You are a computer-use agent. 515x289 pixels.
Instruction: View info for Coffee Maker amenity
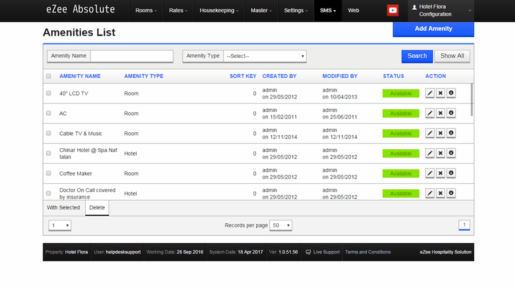point(451,173)
